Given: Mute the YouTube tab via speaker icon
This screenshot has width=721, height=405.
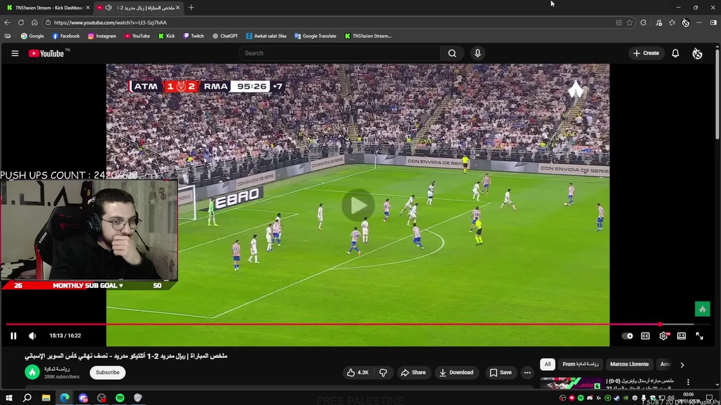Looking at the screenshot, I should pos(108,8).
